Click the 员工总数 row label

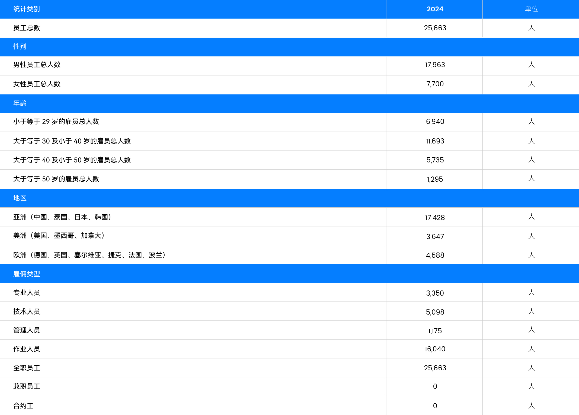(27, 28)
